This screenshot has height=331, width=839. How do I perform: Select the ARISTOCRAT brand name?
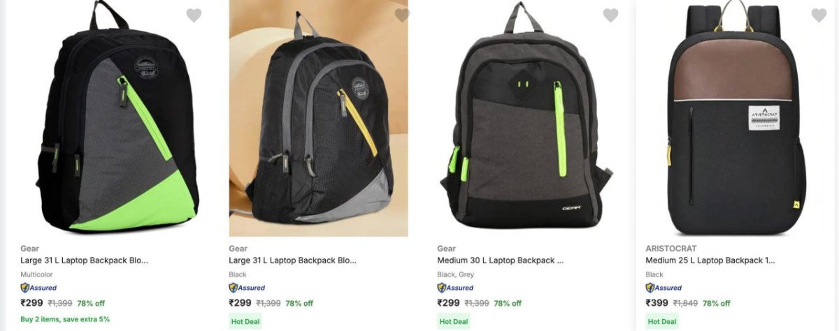coord(671,249)
